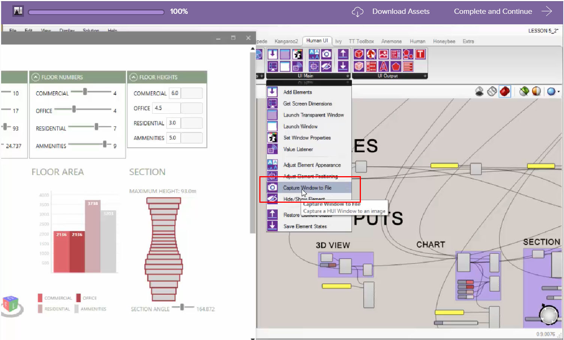Choose Launch Window from the list

pyautogui.click(x=309, y=126)
